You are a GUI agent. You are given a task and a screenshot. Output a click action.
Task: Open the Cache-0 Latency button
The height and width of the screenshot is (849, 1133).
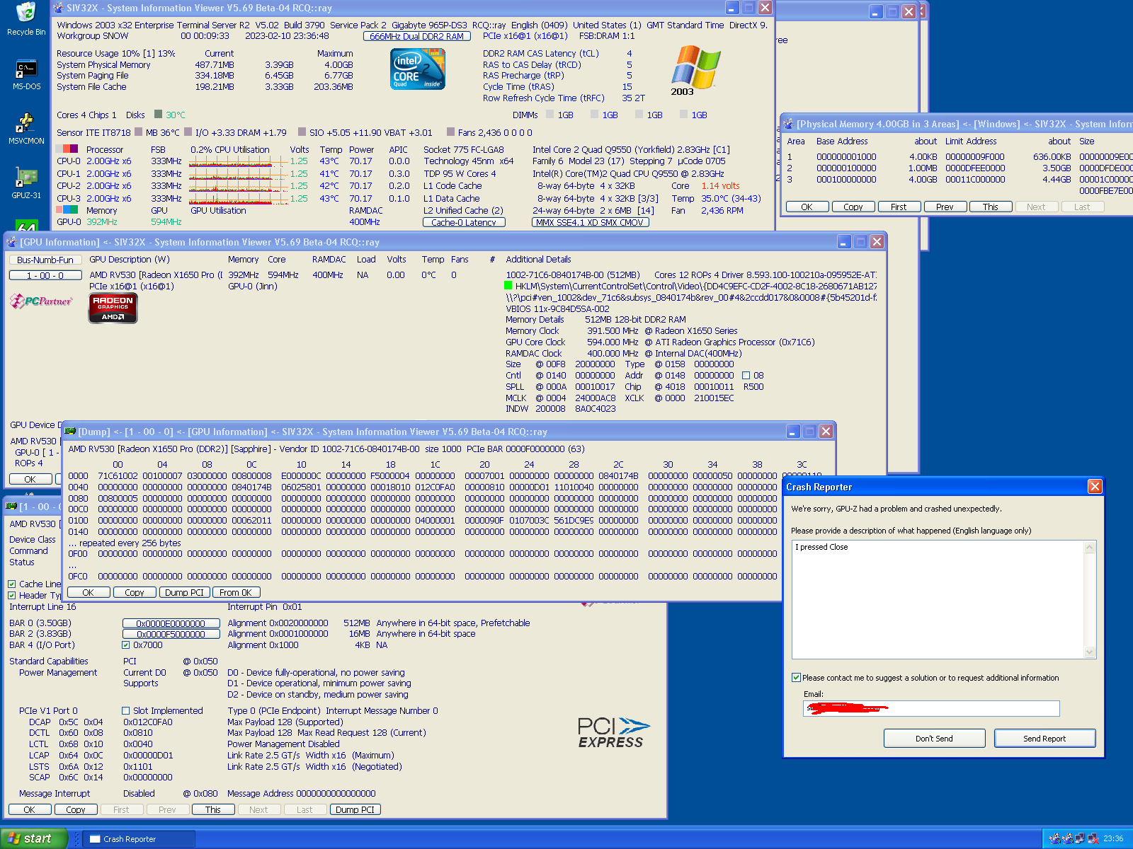point(464,222)
